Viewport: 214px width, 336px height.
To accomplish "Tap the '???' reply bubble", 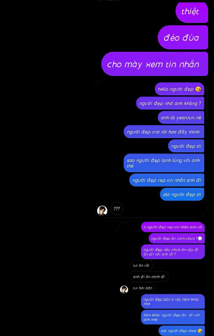I will [x=117, y=209].
